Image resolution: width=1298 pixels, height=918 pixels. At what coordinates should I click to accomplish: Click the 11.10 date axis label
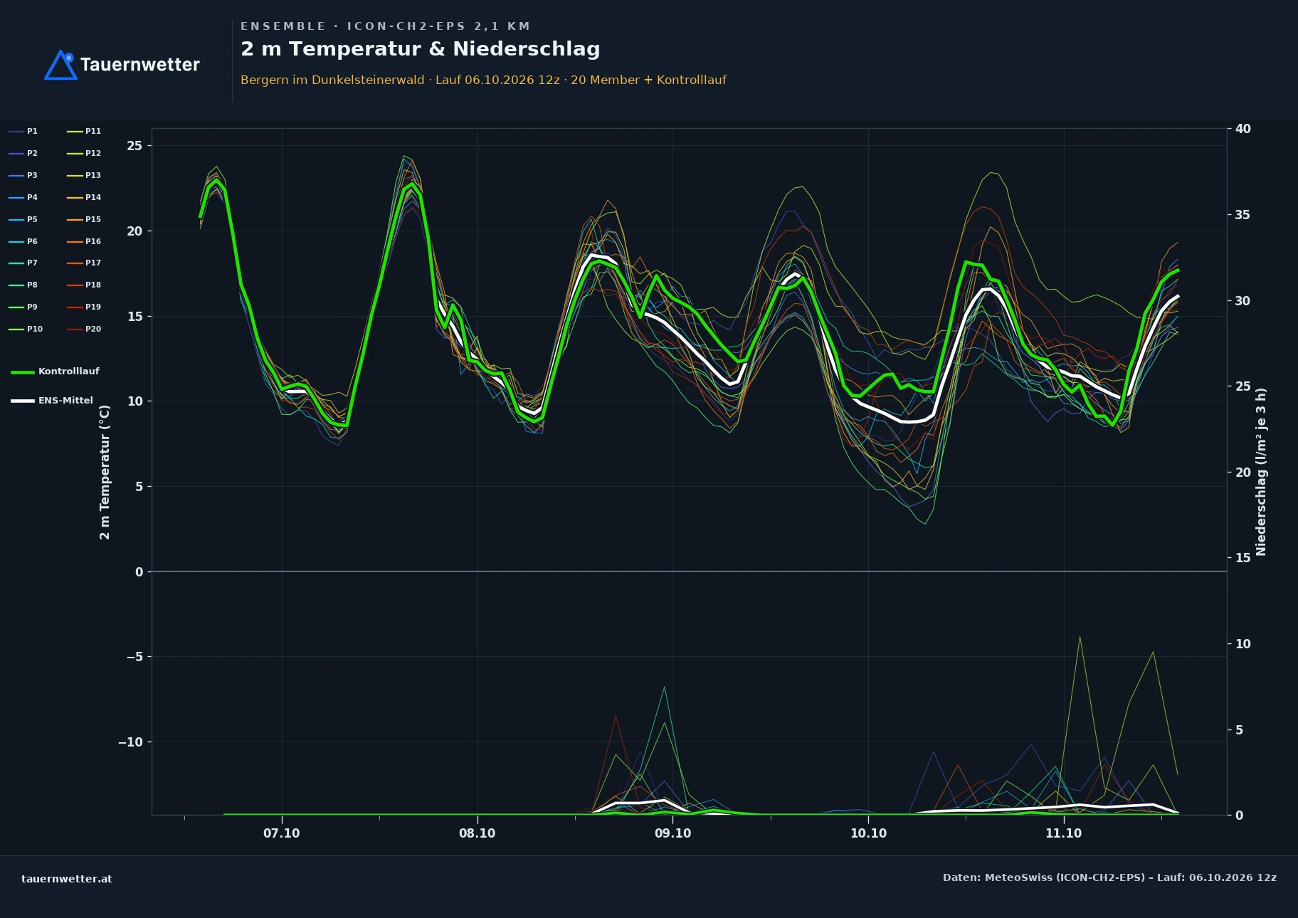pyautogui.click(x=1063, y=833)
